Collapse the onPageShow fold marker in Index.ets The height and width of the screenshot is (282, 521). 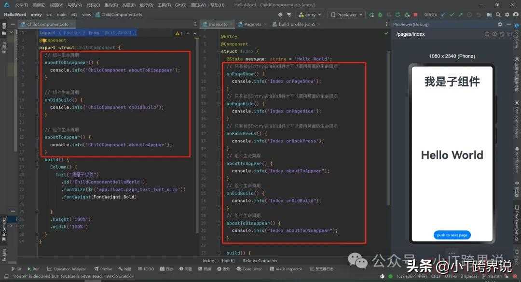[x=219, y=74]
